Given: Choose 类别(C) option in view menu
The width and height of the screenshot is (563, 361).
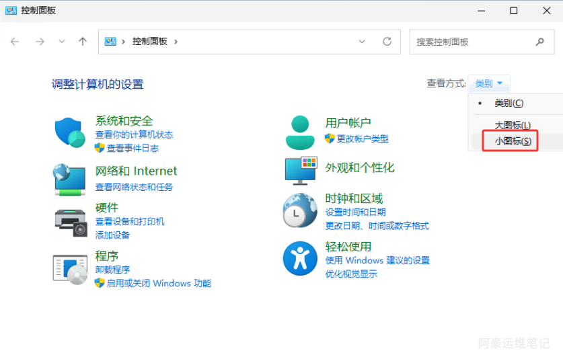Looking at the screenshot, I should 509,103.
